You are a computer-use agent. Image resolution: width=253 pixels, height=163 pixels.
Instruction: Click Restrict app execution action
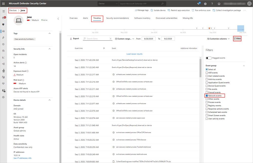[179, 10]
